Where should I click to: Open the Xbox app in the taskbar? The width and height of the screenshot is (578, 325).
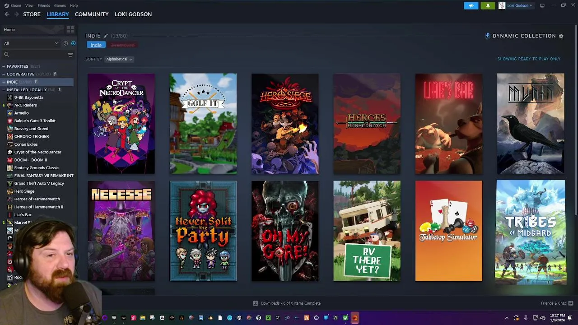[x=345, y=318]
